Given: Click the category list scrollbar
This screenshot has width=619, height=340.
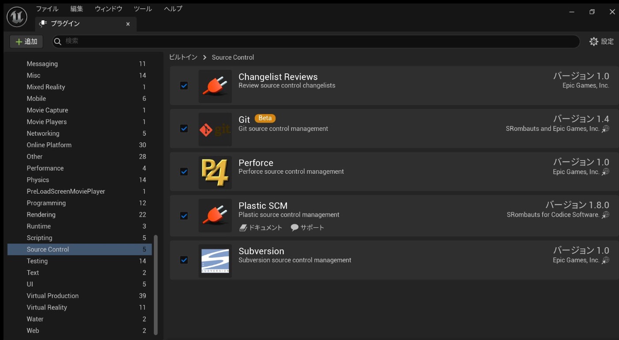Looking at the screenshot, I should pyautogui.click(x=156, y=285).
